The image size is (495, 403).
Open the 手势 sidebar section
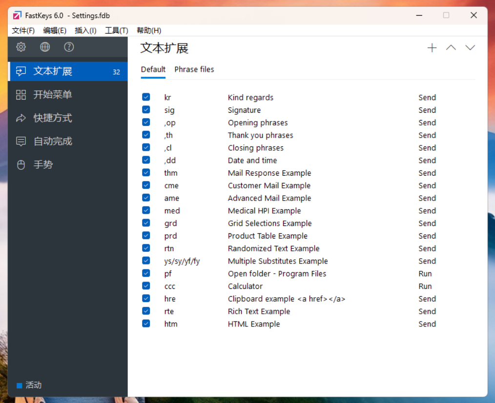68,164
